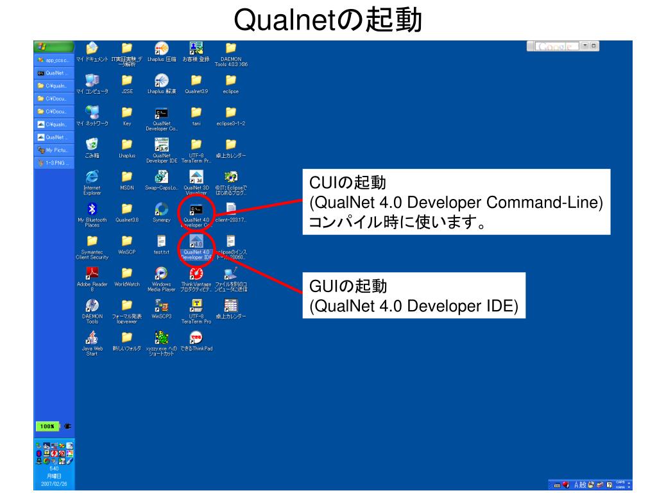Launch お客様 登録 shortcut
This screenshot has width=657, height=493.
pos(196,53)
